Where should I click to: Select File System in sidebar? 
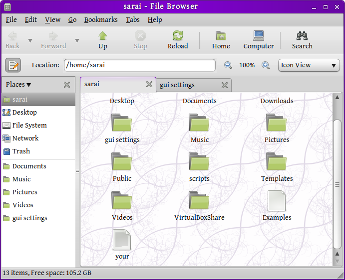tap(38, 126)
